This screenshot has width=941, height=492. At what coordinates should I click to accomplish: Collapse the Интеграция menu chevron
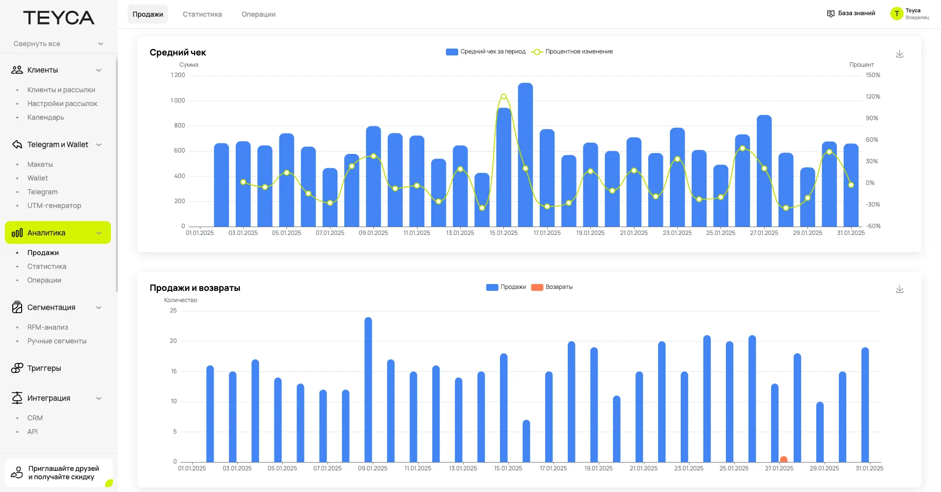(99, 398)
